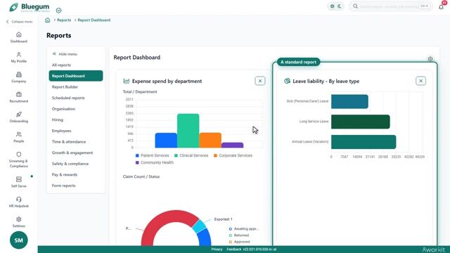Switch to light theme mode

pos(333,6)
